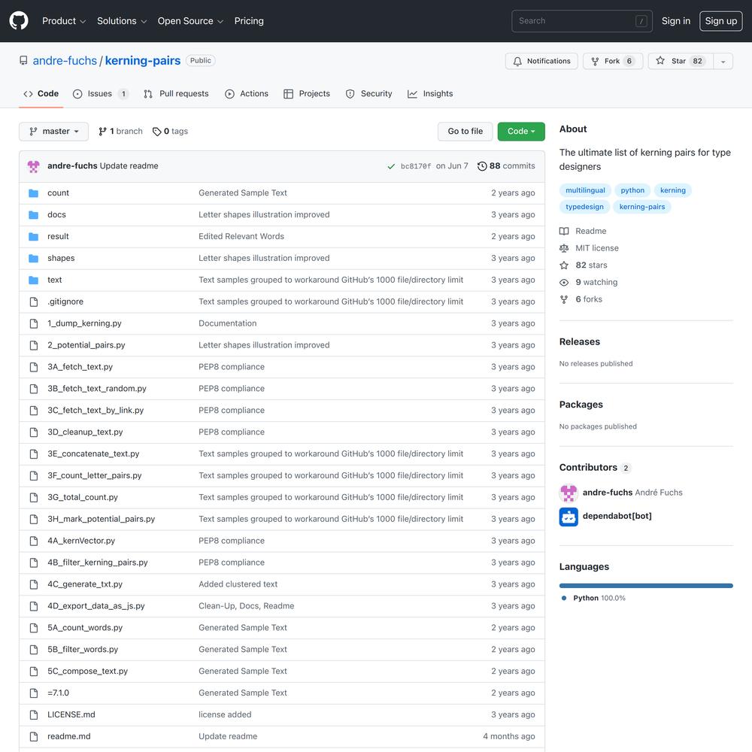Switch to the Issues tab
Viewport: 752px width, 752px height.
click(x=100, y=93)
